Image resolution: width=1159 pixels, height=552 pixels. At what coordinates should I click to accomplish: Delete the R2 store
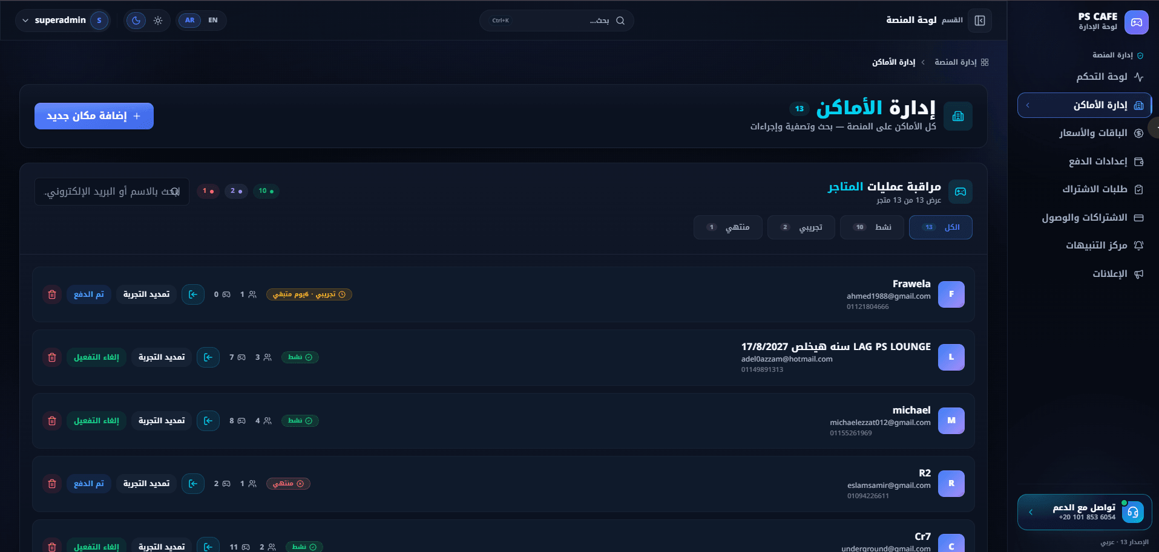point(52,484)
